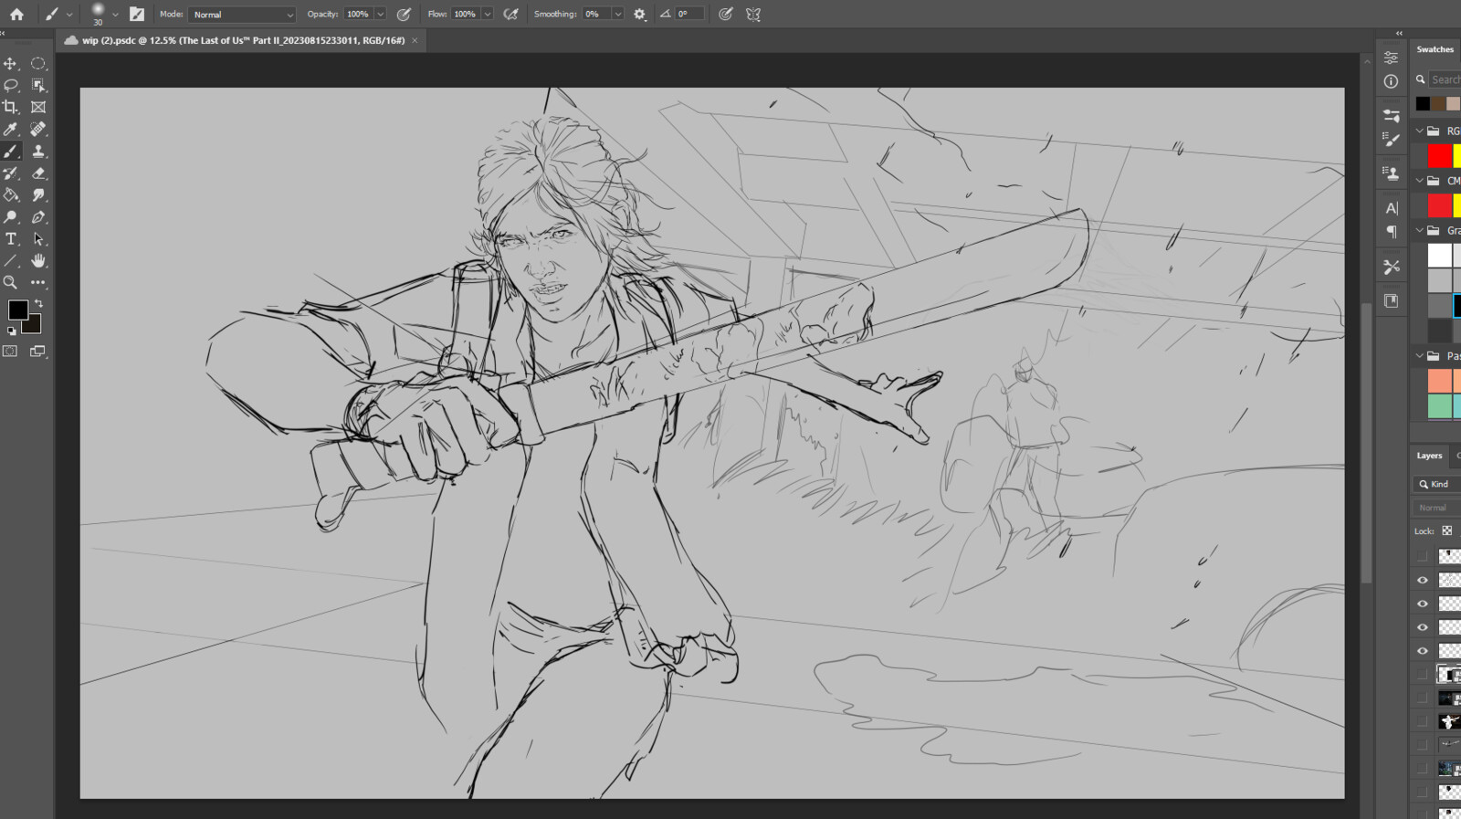Swap foreground and background colors

[x=38, y=303]
